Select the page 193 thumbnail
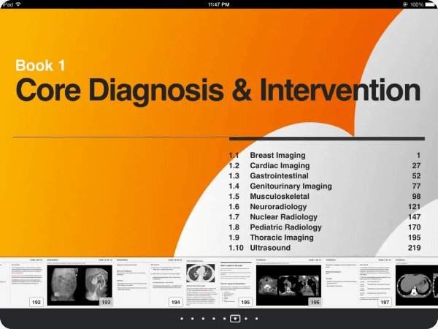The height and width of the screenshot is (329, 438). click(79, 282)
